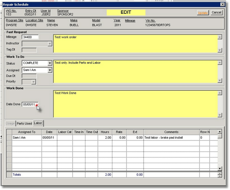This screenshot has width=230, height=190.
Task: Select the Labor tab
Action: (x=38, y=123)
